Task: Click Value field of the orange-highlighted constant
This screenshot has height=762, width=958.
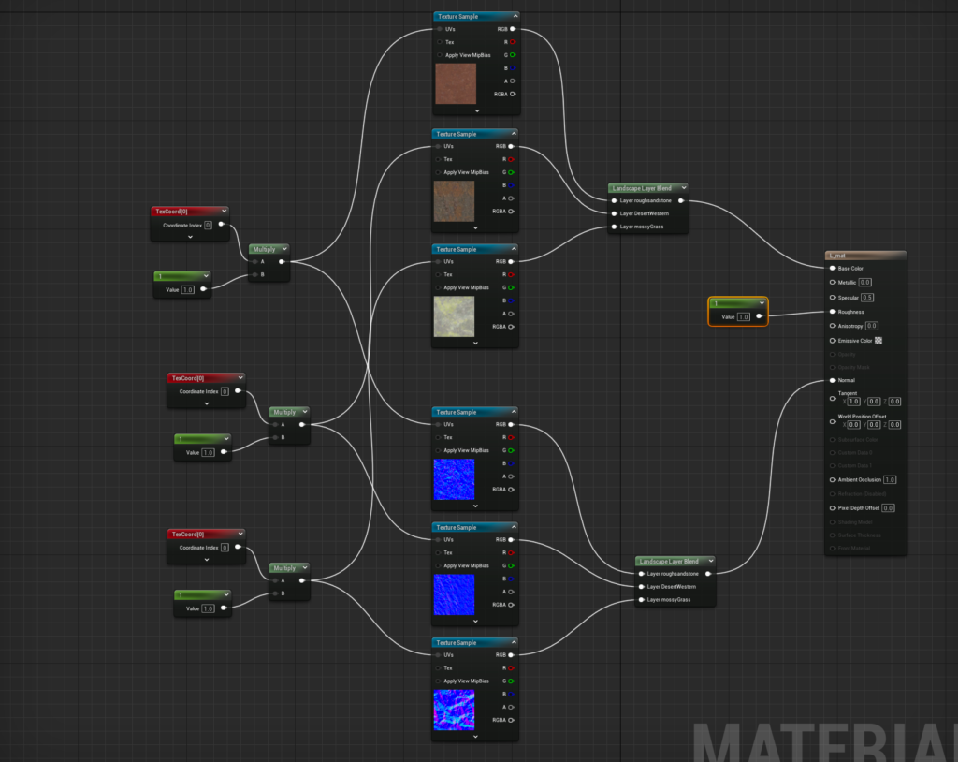Action: [744, 317]
